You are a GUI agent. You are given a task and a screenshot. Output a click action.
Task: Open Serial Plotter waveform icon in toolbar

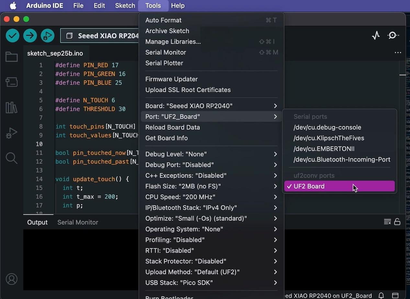[x=376, y=35]
